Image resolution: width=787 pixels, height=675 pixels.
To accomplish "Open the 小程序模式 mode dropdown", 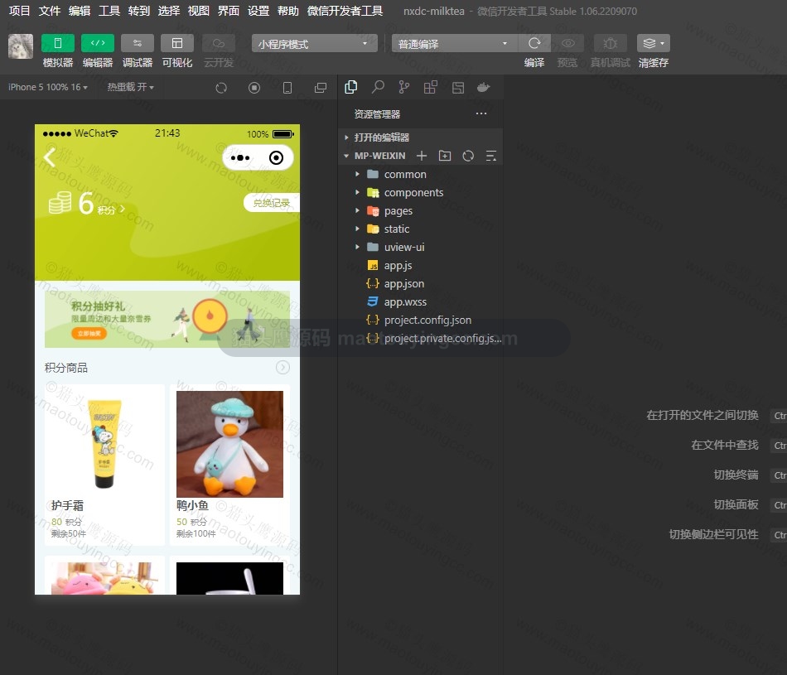I will click(x=314, y=44).
